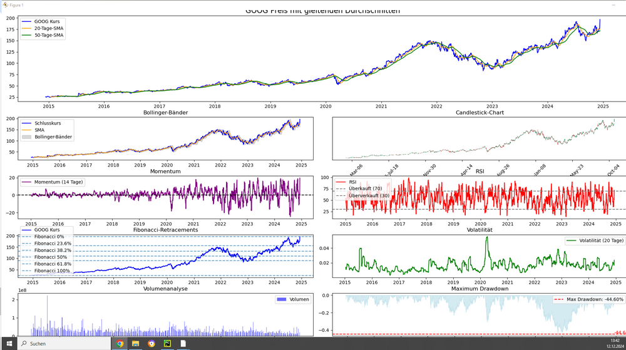Click the Fibonacci 23.6% legend entry
This screenshot has width=626, height=350.
[46, 244]
